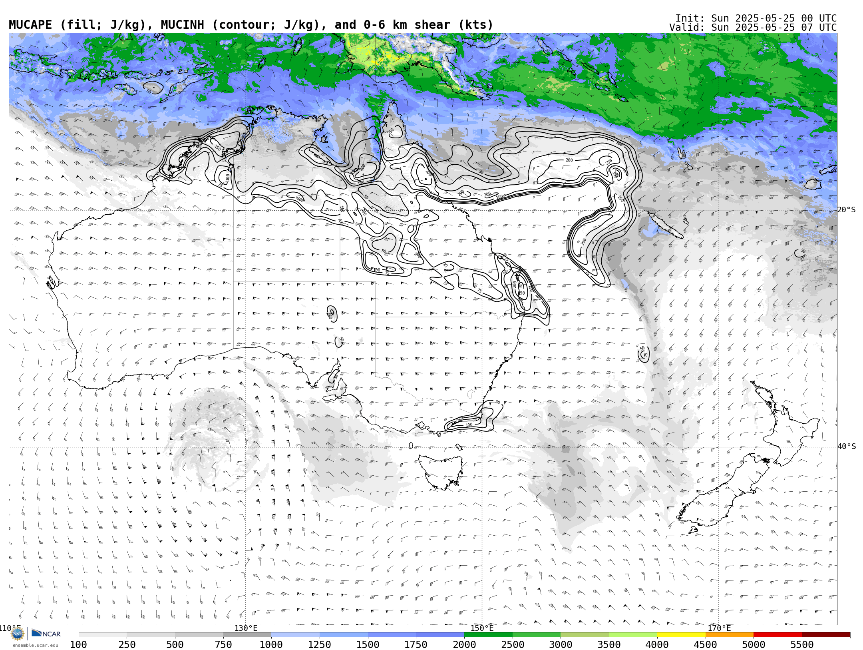
Task: Click the 40°S latitude label
Action: (x=847, y=447)
